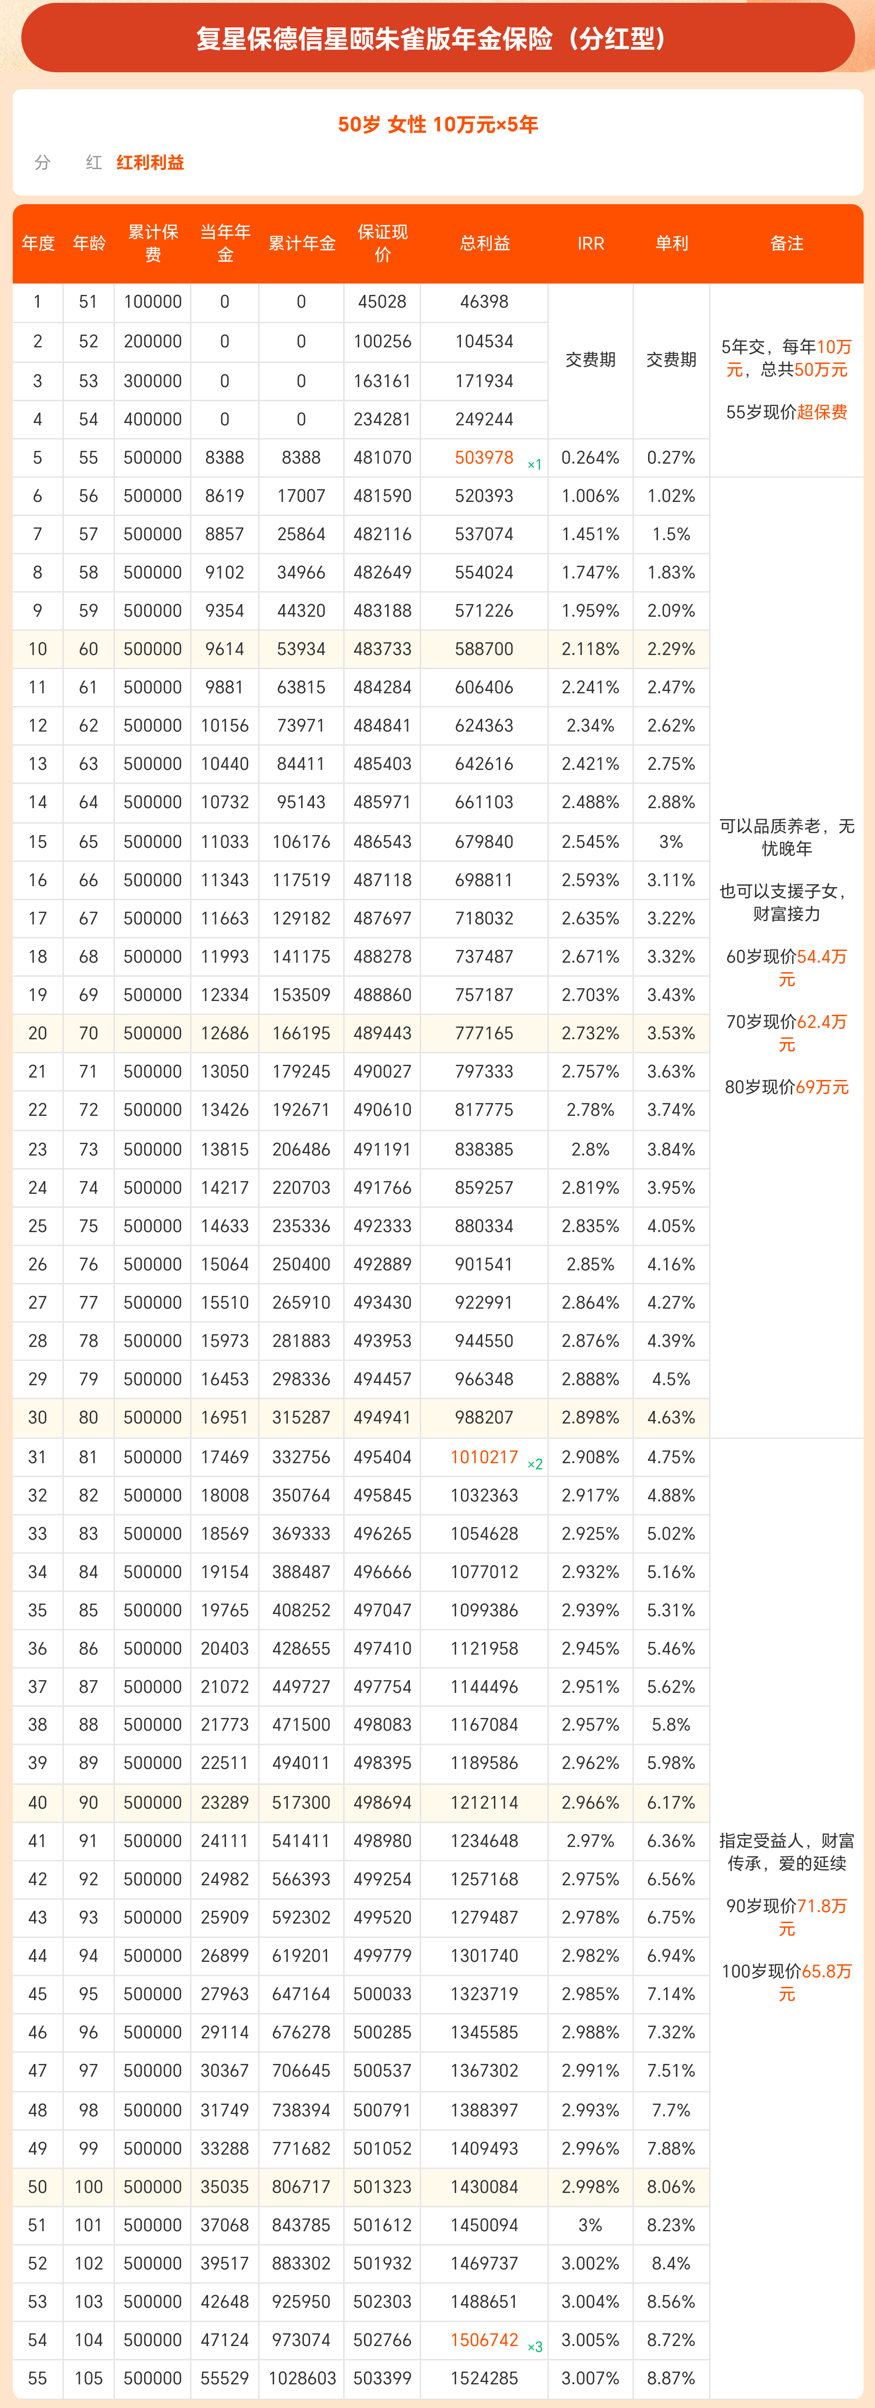Screen dimensions: 875x2408
Task: Click the 累计保费 column header
Action: (x=152, y=243)
